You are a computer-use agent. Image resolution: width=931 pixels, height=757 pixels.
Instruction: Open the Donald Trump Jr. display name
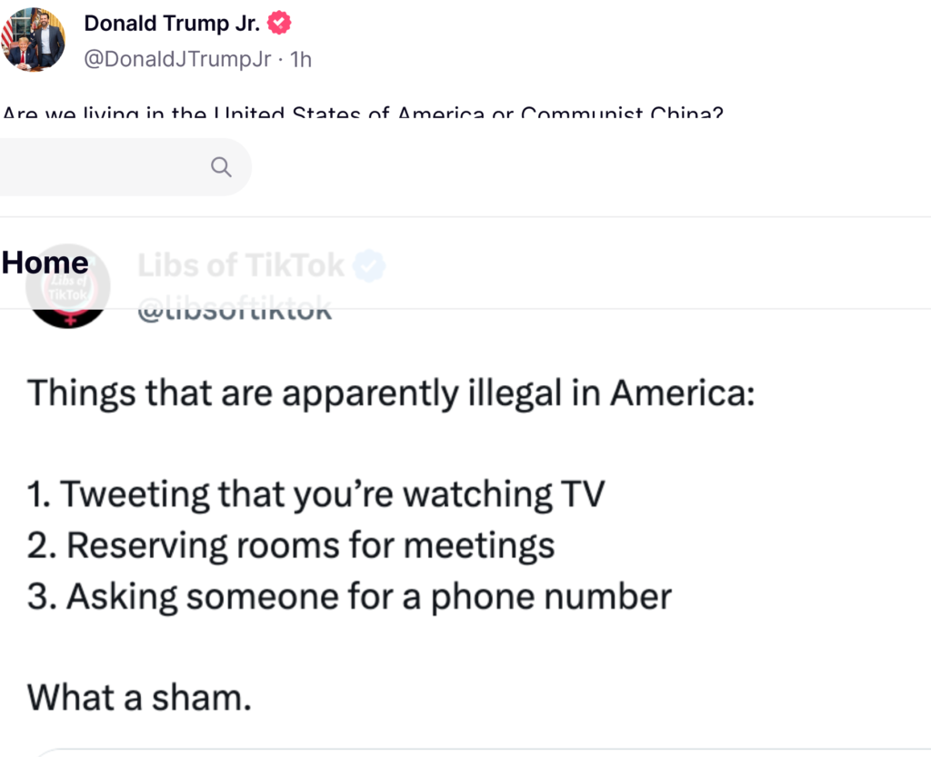[x=172, y=25]
